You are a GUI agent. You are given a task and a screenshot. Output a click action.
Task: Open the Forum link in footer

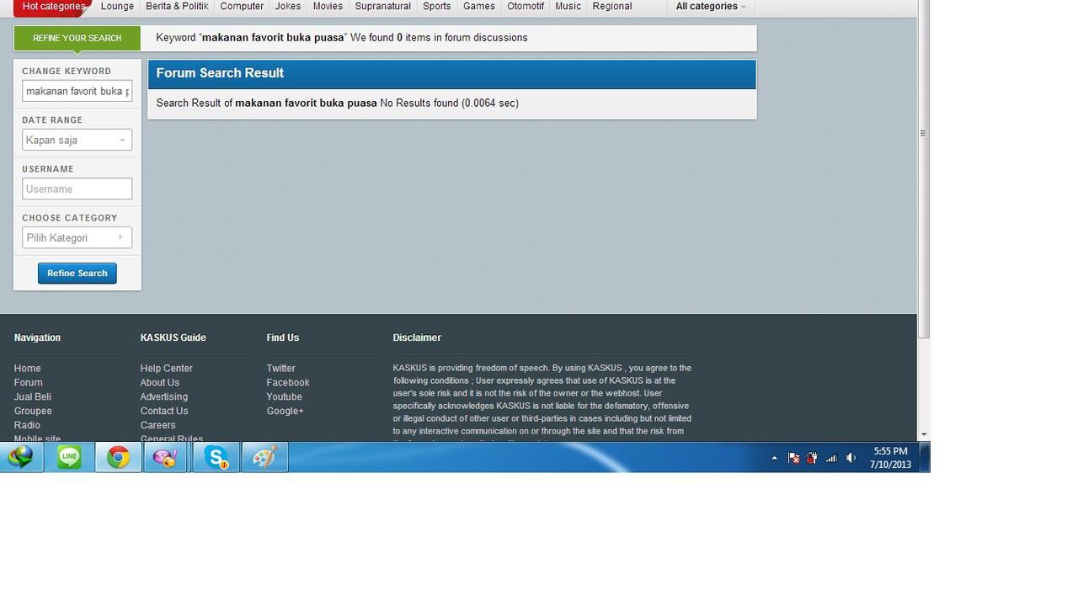click(28, 382)
